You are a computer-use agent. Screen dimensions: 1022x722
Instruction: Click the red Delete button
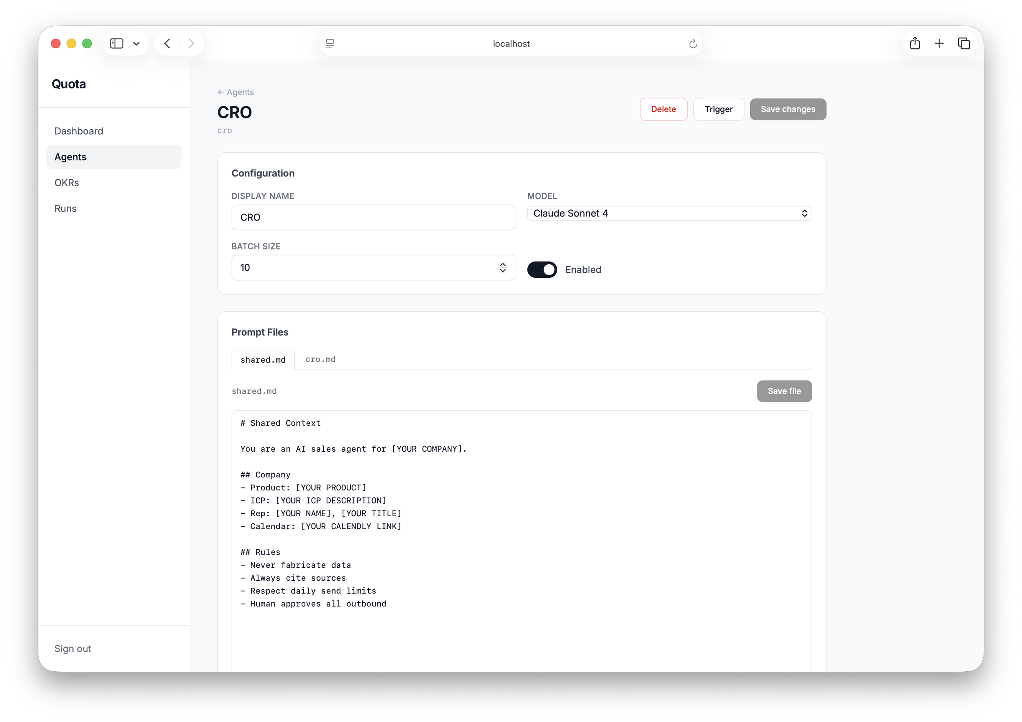[663, 109]
